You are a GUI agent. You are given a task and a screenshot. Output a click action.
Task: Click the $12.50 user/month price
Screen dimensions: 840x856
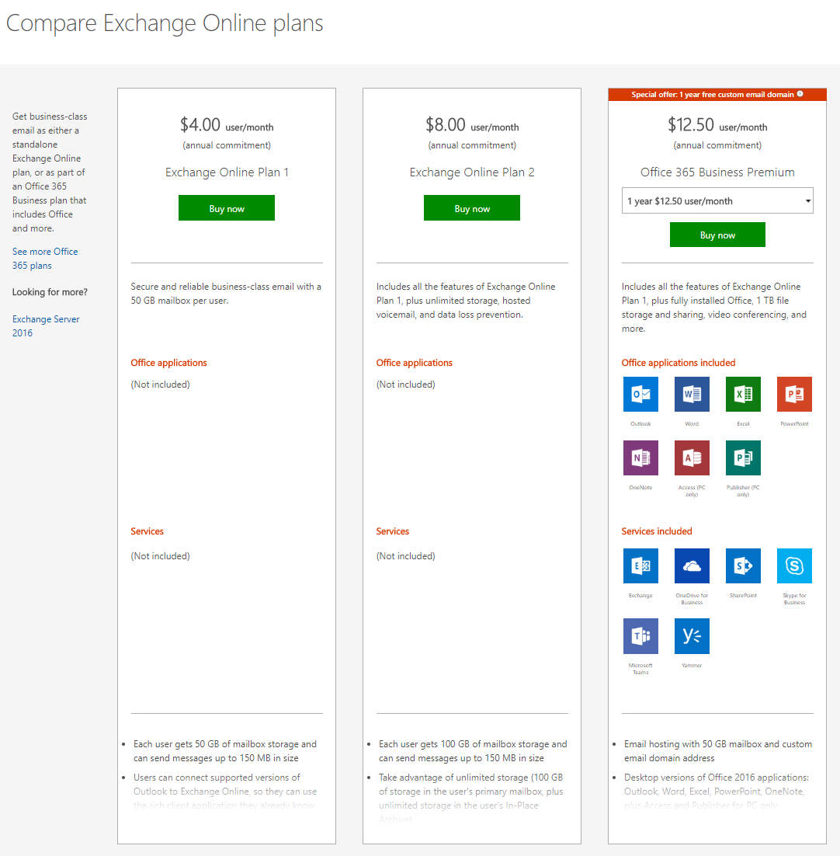(x=717, y=125)
